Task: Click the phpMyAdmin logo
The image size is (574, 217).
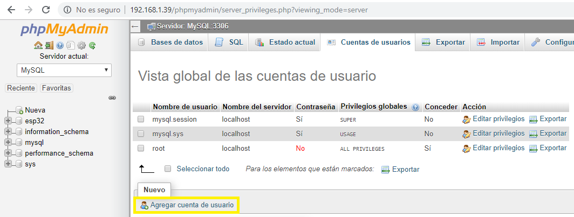Action: (x=64, y=29)
